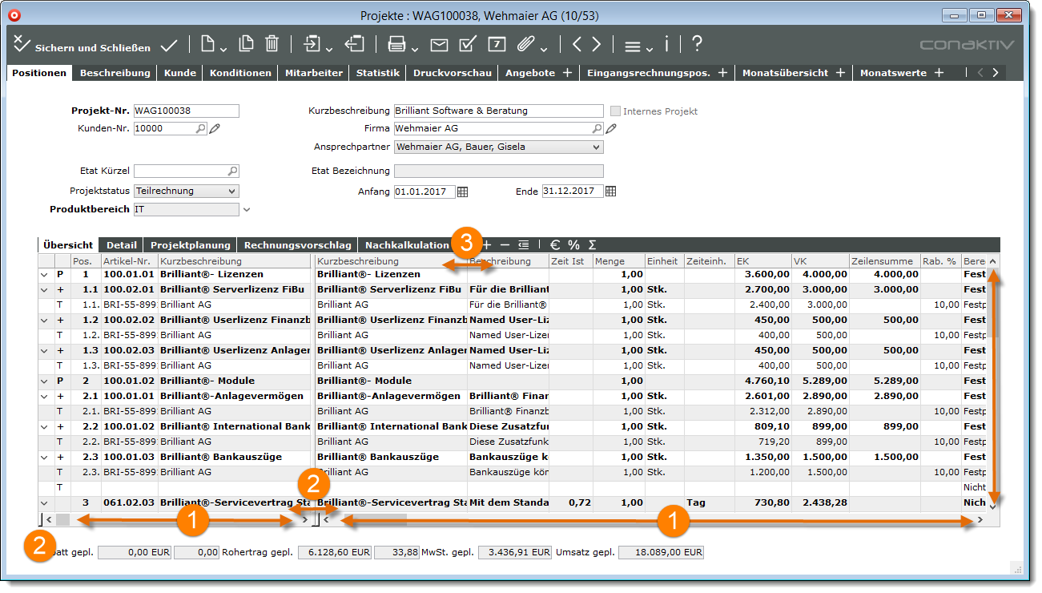Screen dimensions: 1042x593
Task: Click the left pane horizontal scrollbar thumb
Action: point(62,520)
